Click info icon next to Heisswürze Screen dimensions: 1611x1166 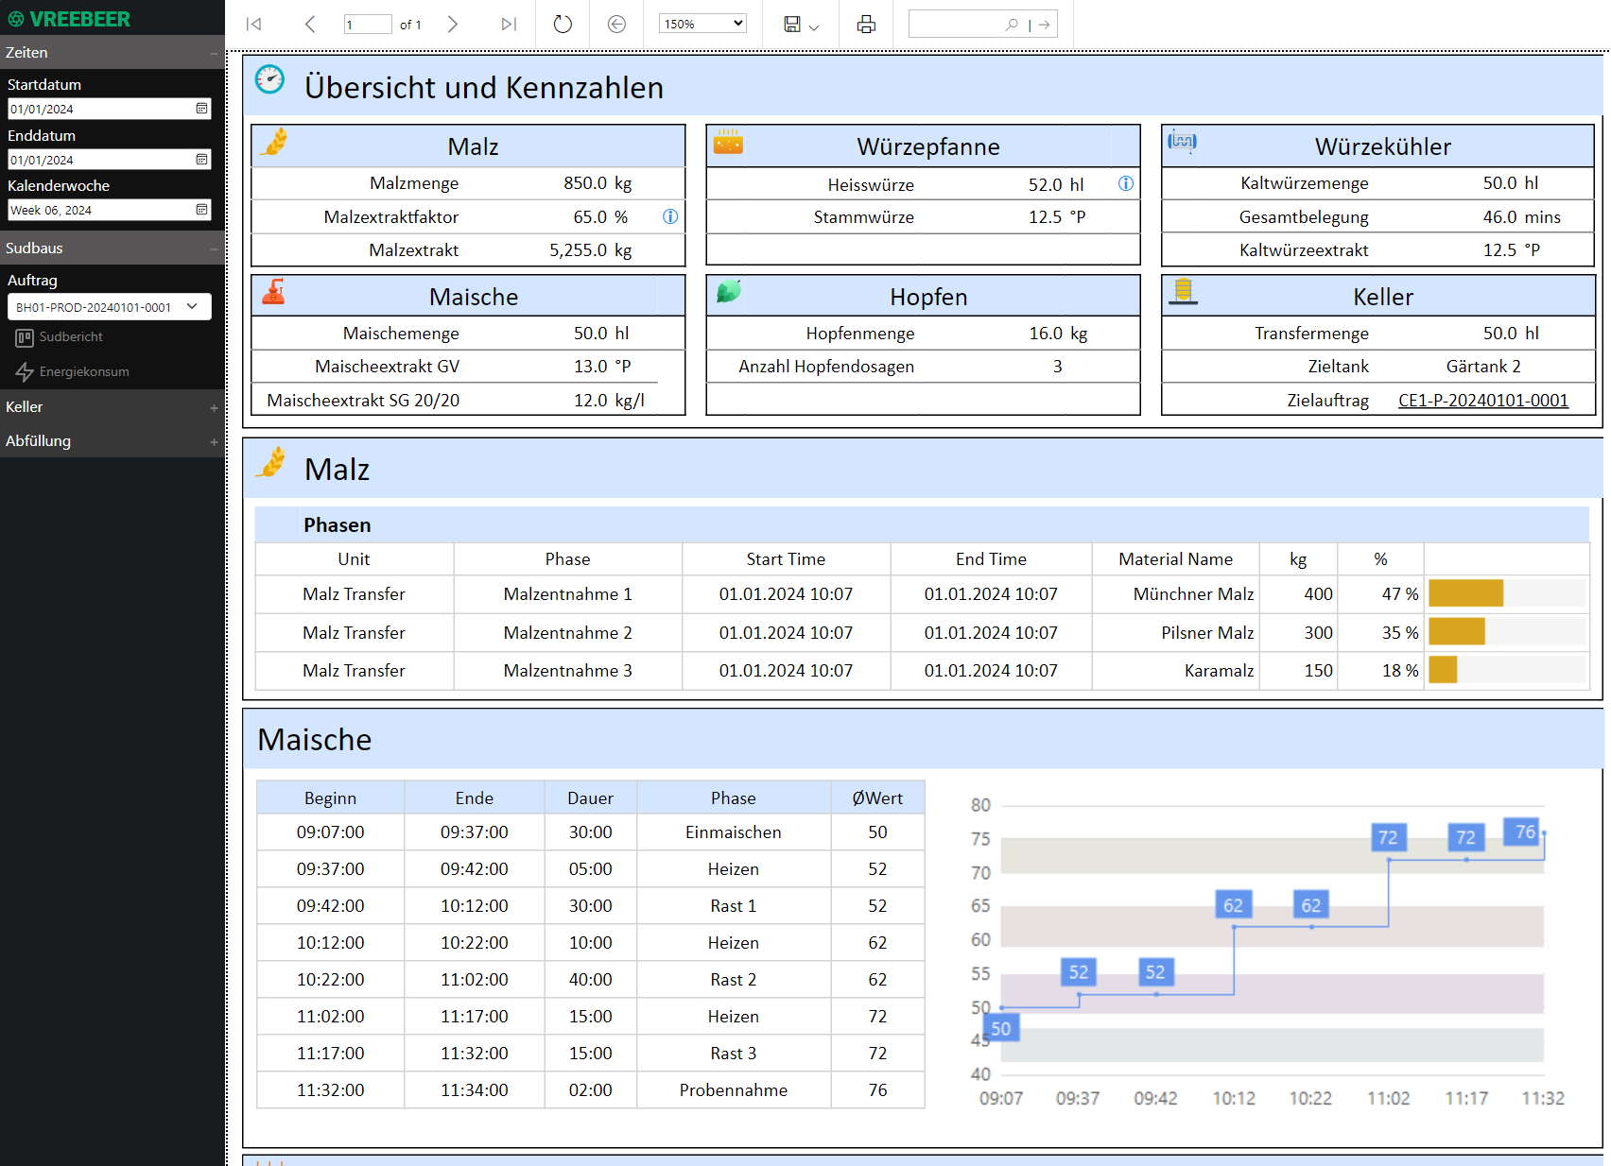(x=1126, y=183)
